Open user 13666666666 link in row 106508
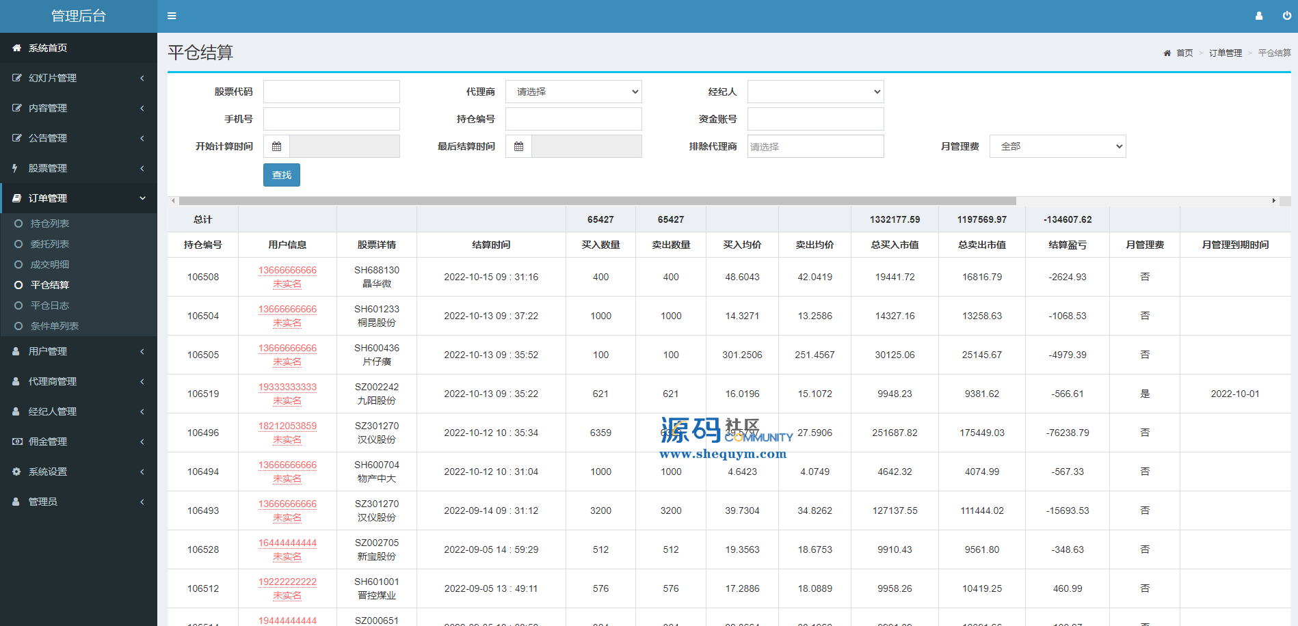Viewport: 1298px width, 626px height. 287,270
